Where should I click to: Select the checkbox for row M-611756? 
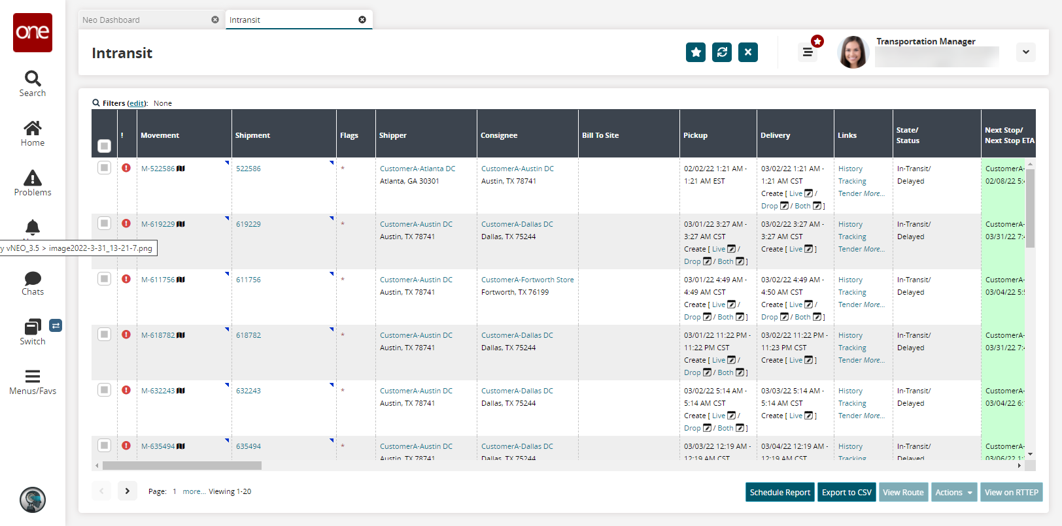tap(104, 279)
